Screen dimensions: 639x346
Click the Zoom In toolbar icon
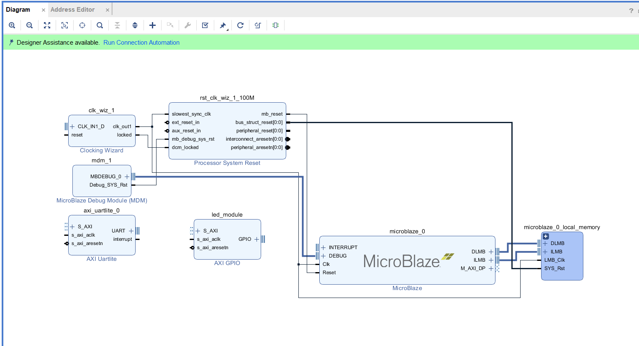pos(12,25)
